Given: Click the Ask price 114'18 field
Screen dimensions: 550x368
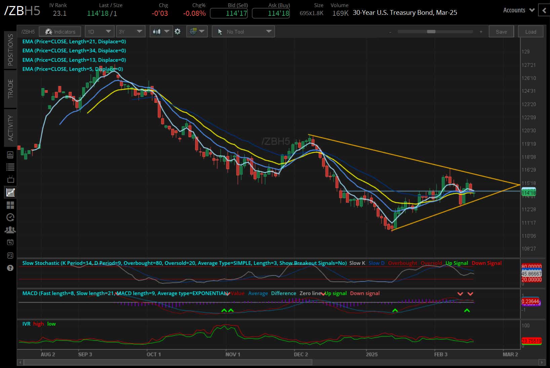Looking at the screenshot, I should click(271, 13).
